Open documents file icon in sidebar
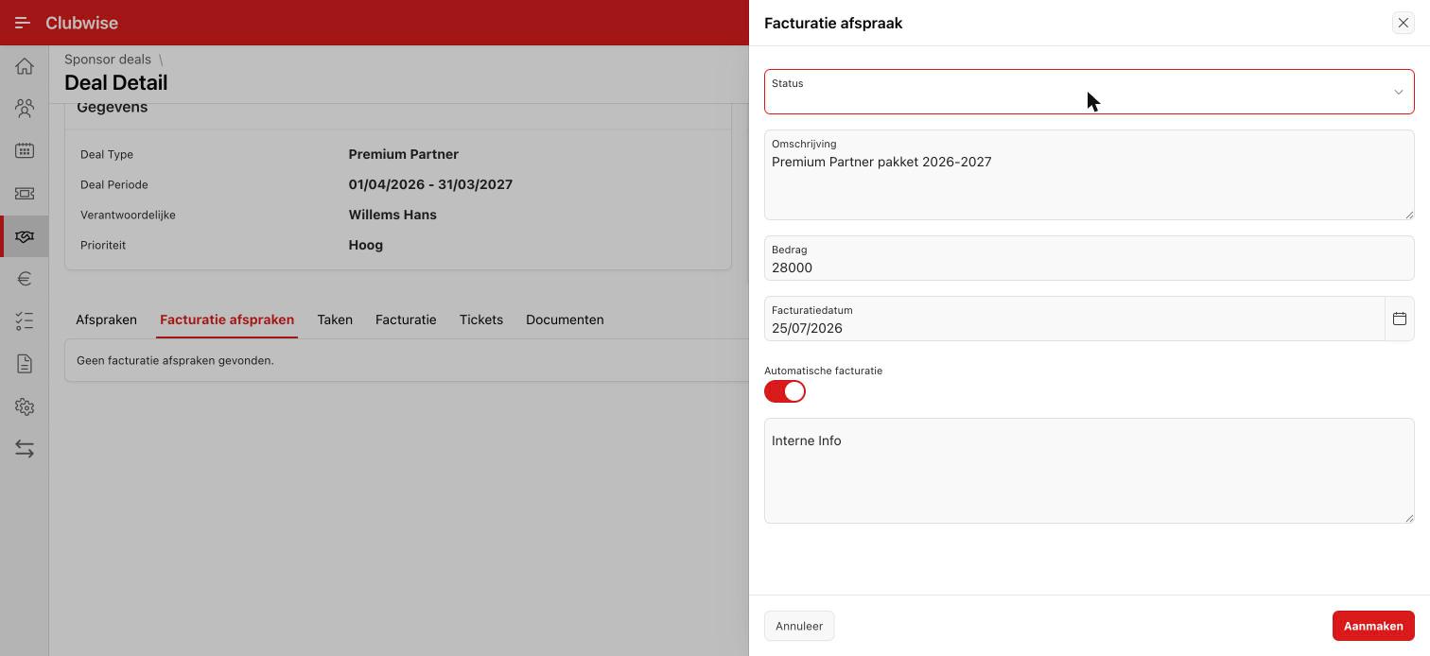Viewport: 1430px width, 656px height. click(x=25, y=364)
